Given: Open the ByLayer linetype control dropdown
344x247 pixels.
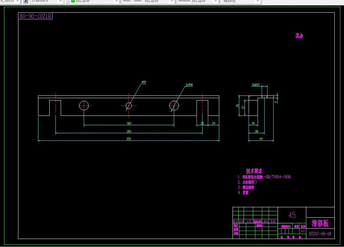Looking at the screenshot, I should coord(172,1).
